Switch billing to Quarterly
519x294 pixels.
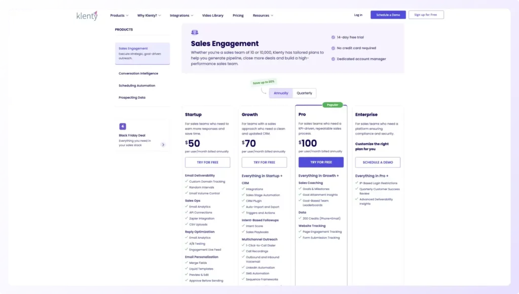tap(304, 93)
